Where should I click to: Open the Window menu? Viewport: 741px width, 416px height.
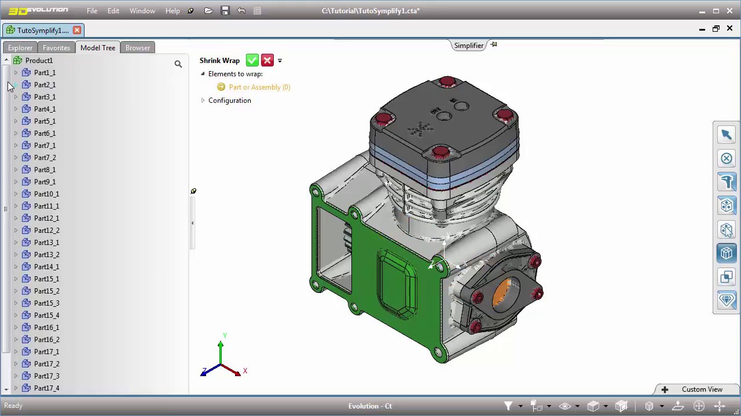(x=142, y=11)
